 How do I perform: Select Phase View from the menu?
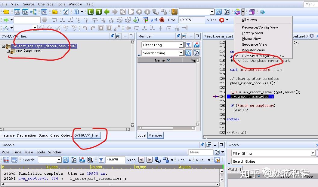[251, 39]
